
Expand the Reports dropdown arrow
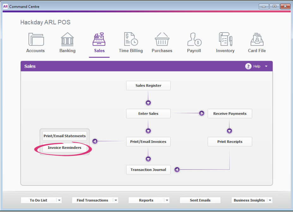coord(167,200)
